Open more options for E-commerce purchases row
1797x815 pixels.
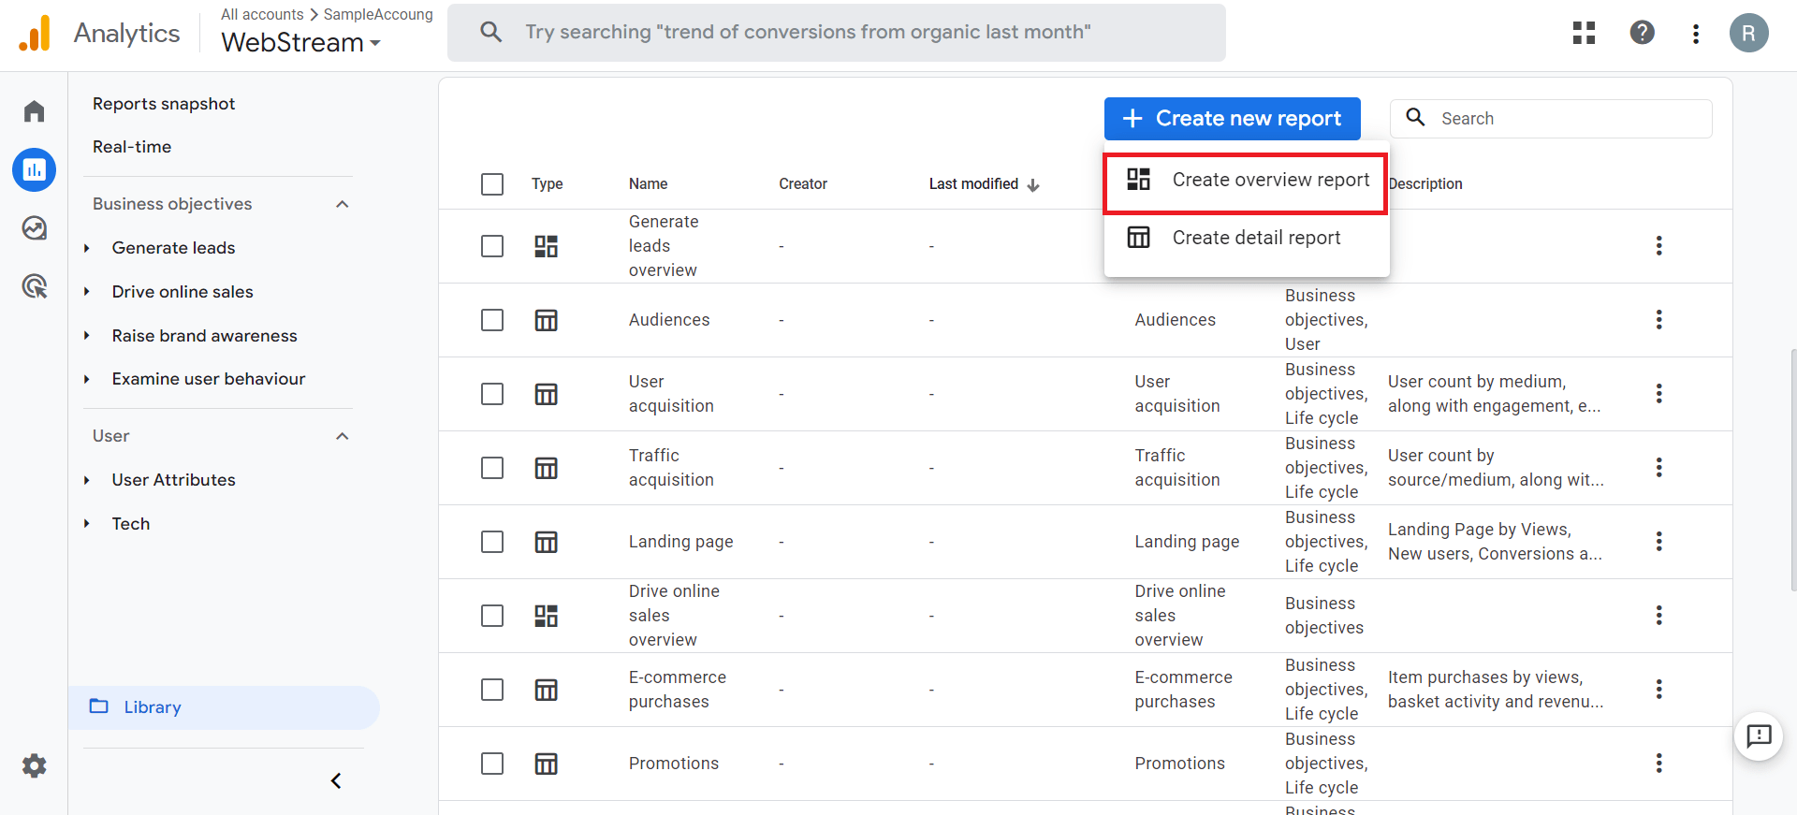click(1658, 690)
